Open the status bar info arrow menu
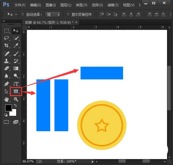173x165 pixels. (x=92, y=162)
